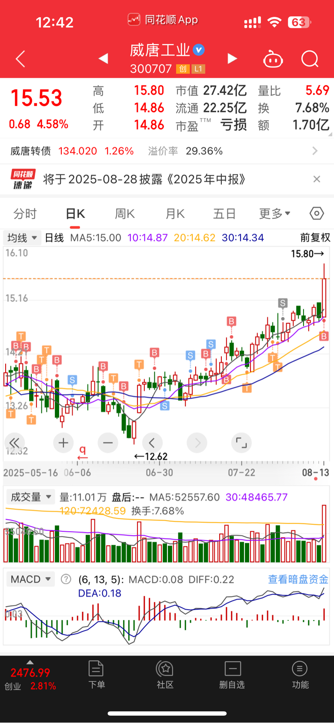Select the 07-22 date marker on the axis
Screen dimensions: 334x723
(242, 473)
